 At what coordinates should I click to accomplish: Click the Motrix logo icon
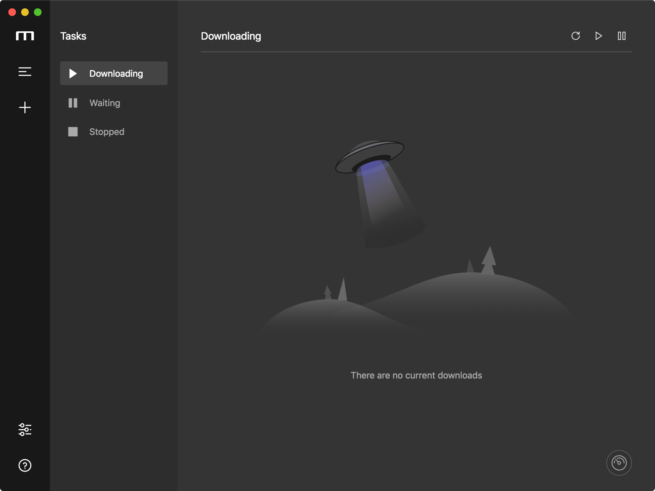[25, 36]
